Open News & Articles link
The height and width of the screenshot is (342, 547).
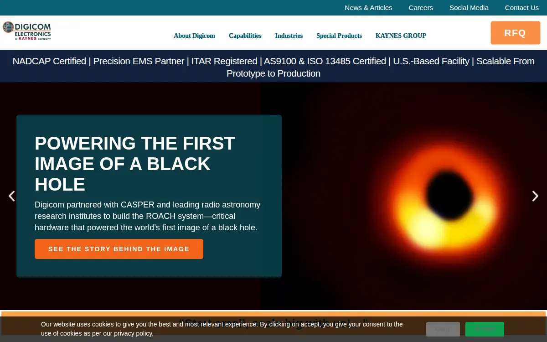click(368, 8)
